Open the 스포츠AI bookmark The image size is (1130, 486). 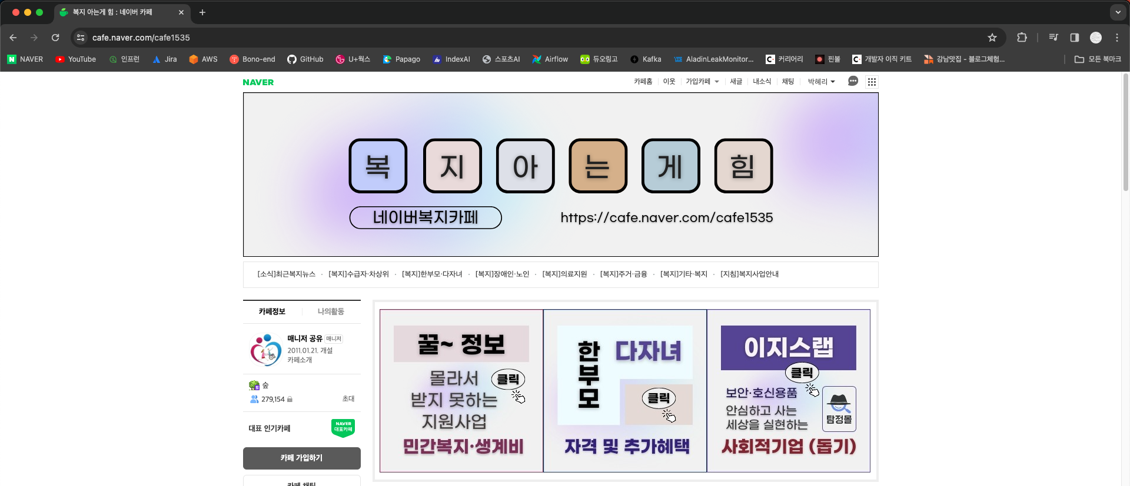(501, 59)
